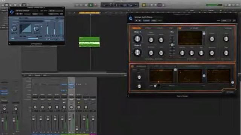This screenshot has height=135, width=241.
Task: Toggle Retro Synth plugin power button
Action: pyautogui.click(x=131, y=18)
